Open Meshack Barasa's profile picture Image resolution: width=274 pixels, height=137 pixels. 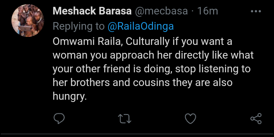[28, 21]
